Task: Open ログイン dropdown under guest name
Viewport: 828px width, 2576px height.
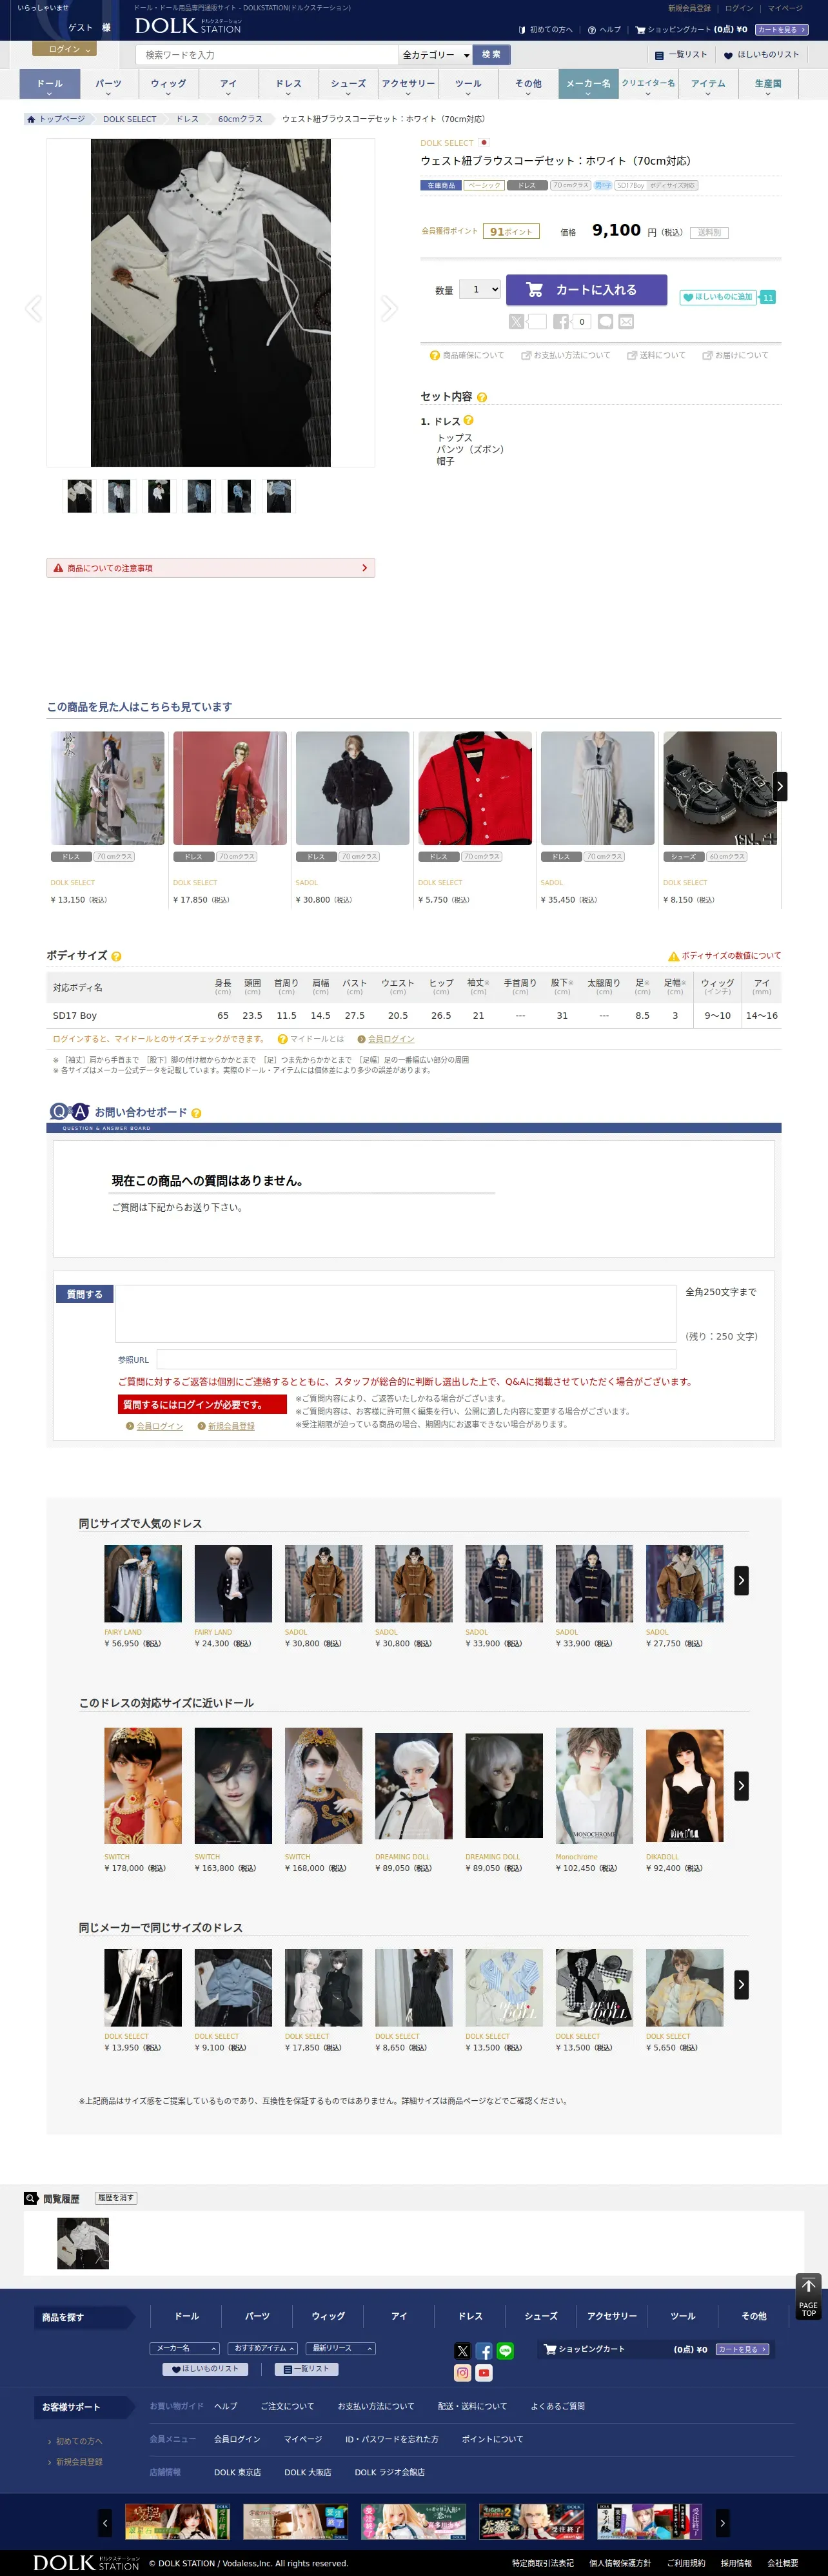Action: (x=65, y=49)
